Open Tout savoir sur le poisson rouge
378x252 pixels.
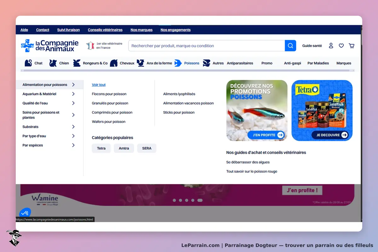tap(252, 171)
